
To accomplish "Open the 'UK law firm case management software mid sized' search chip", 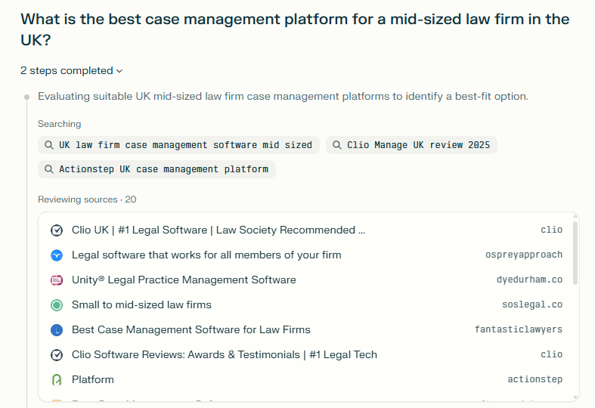I will pos(178,145).
